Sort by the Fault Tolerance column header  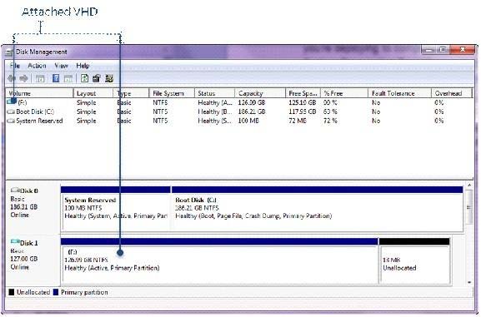point(399,93)
